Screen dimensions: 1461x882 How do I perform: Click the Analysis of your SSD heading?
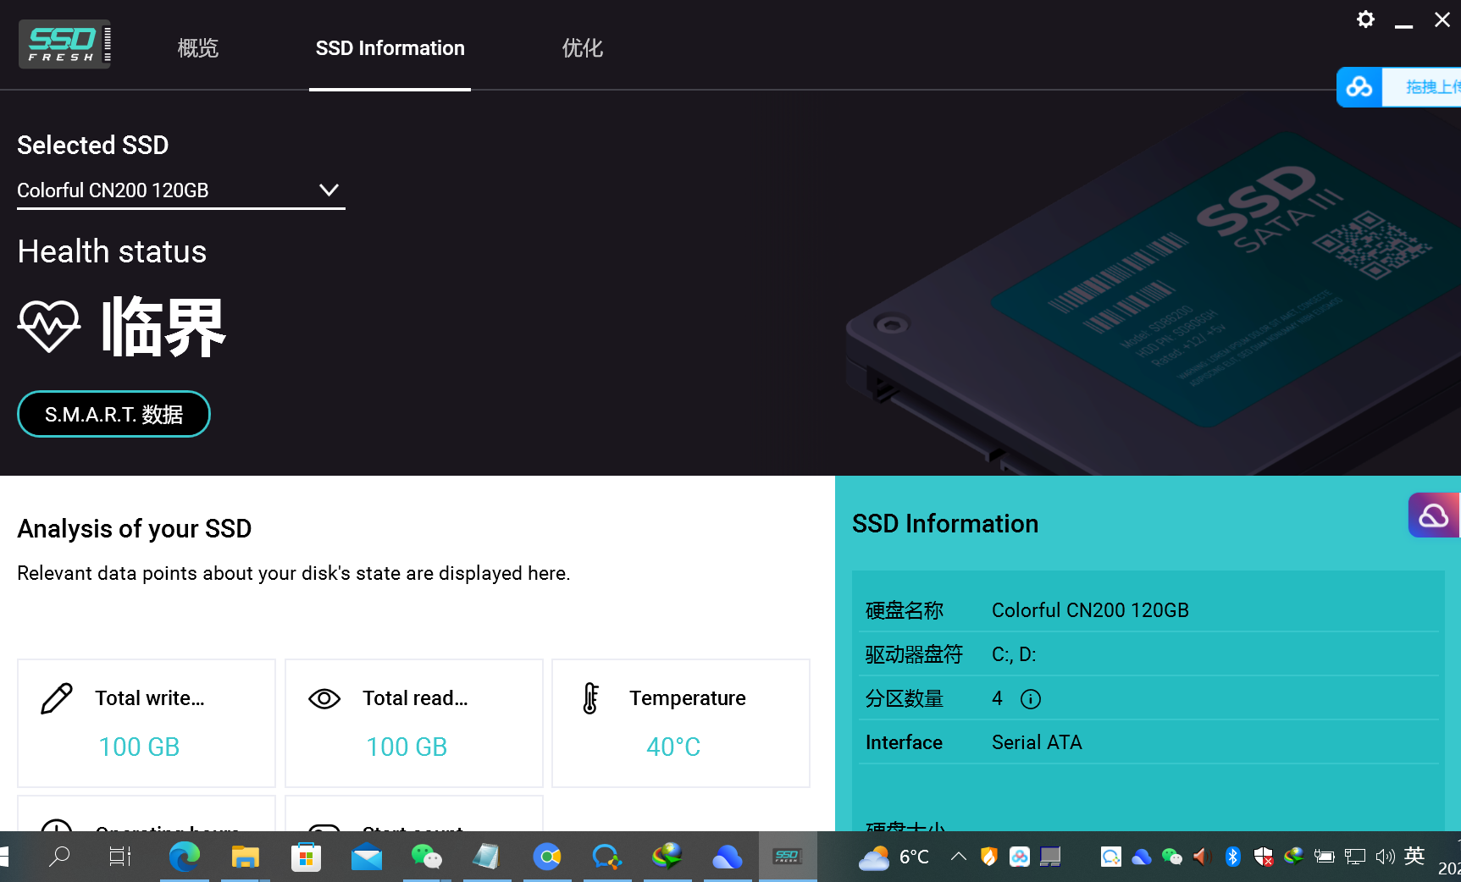135,528
